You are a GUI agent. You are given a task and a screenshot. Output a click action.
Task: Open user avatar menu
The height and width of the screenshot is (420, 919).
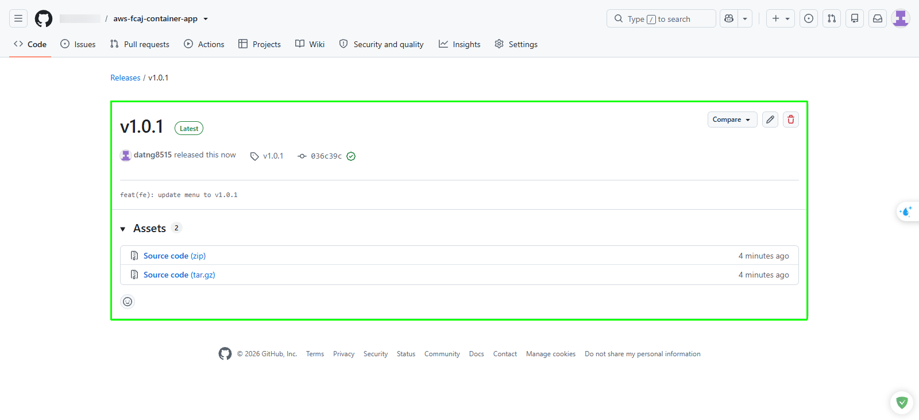click(901, 18)
